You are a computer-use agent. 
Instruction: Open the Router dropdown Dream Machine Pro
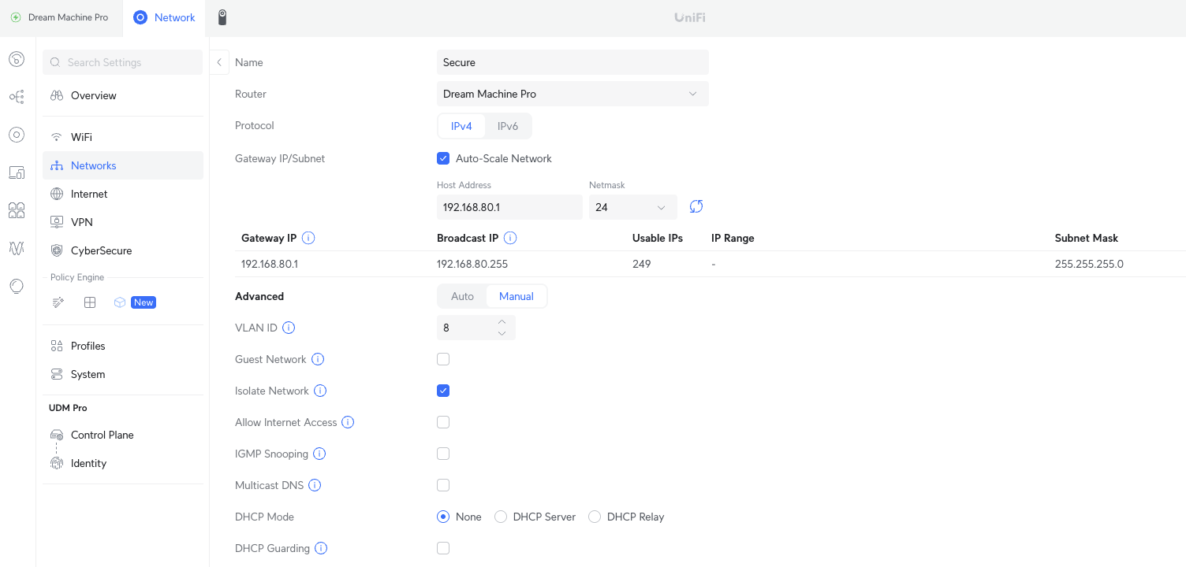pos(572,94)
